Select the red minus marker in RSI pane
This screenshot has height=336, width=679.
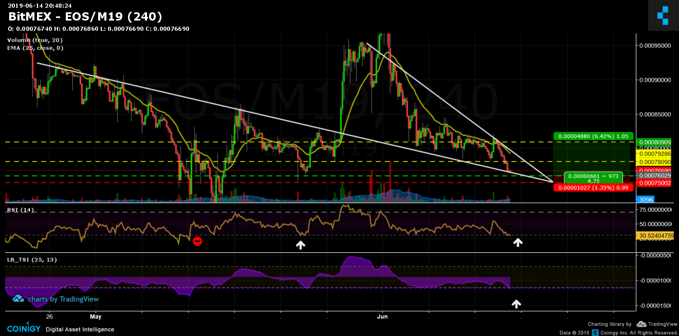tap(197, 241)
